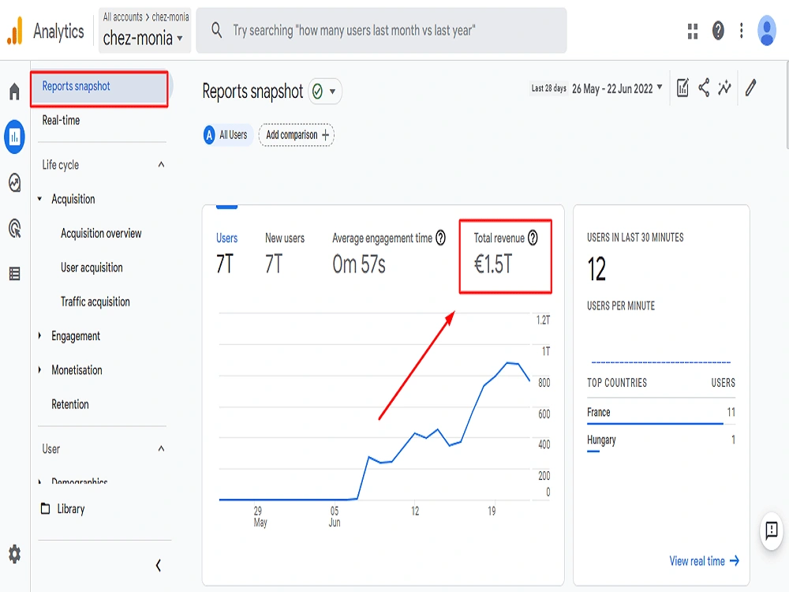This screenshot has height=592, width=789.
Task: Click the Add comparison button
Action: [x=296, y=135]
